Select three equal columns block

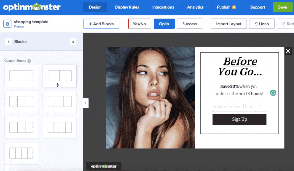pos(21,127)
